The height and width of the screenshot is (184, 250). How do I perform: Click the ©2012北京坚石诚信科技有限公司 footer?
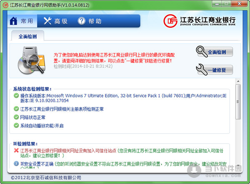[46, 178]
